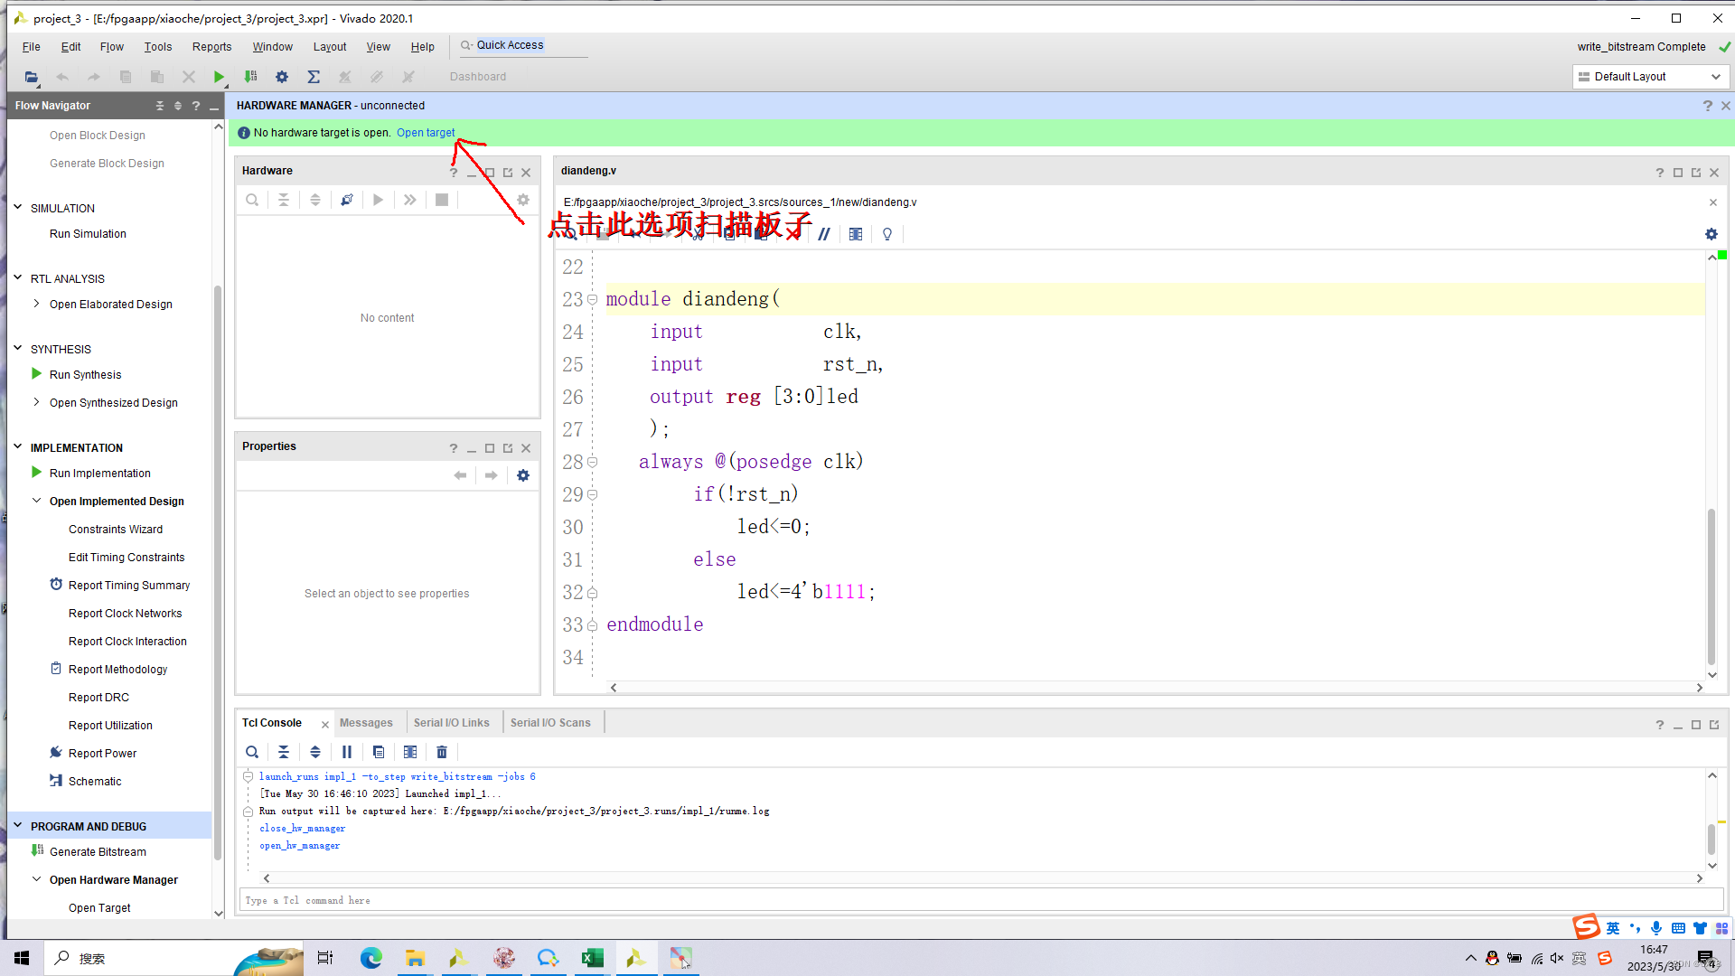The image size is (1735, 976).
Task: Click the Tcl Console pause output icon
Action: click(x=347, y=752)
